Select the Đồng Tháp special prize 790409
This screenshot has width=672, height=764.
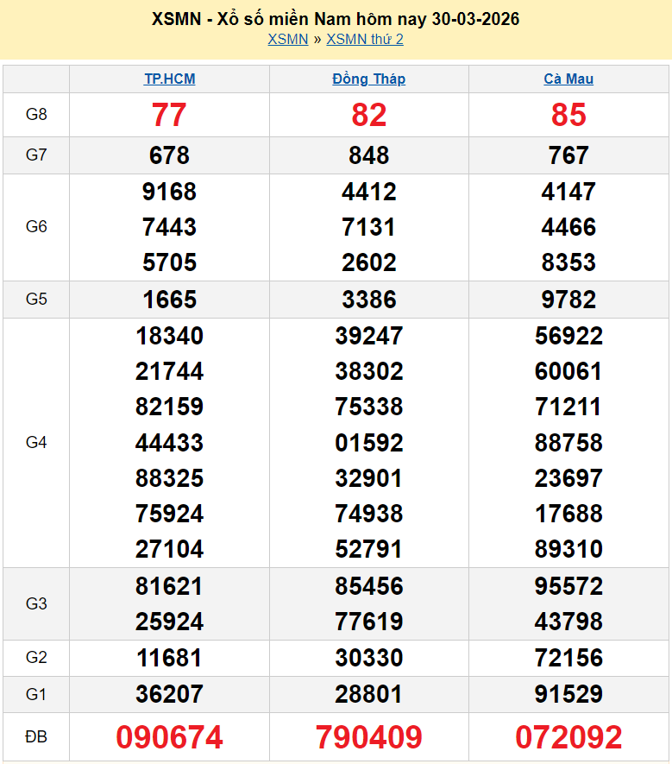368,737
